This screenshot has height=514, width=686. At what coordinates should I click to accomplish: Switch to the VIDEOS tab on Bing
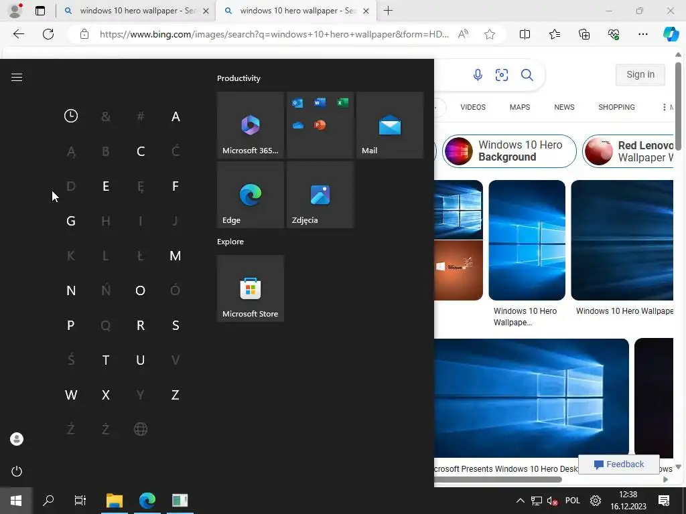point(473,107)
